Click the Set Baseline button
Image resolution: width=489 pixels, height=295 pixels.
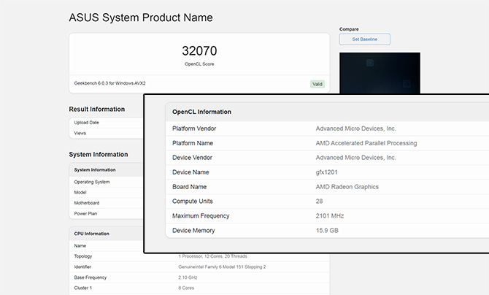(x=364, y=39)
